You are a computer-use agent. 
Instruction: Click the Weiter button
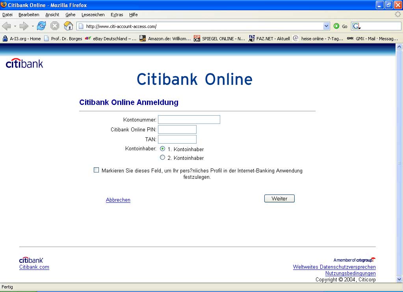pyautogui.click(x=279, y=198)
